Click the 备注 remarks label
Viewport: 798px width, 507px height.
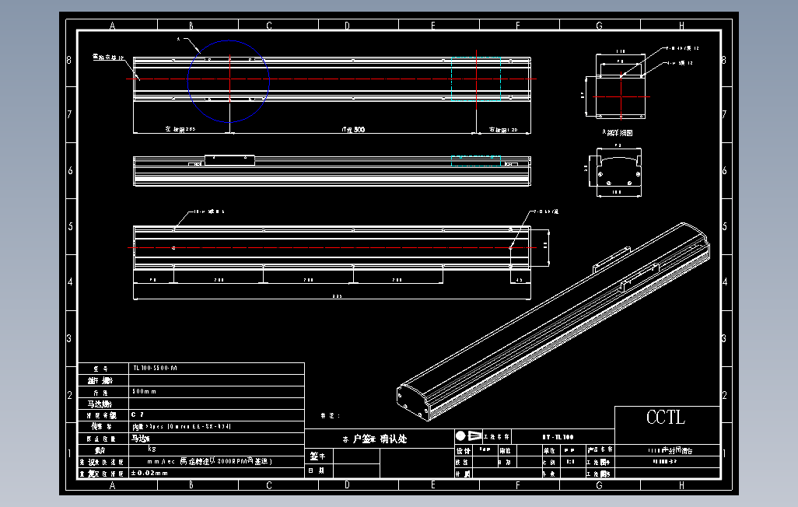331,415
